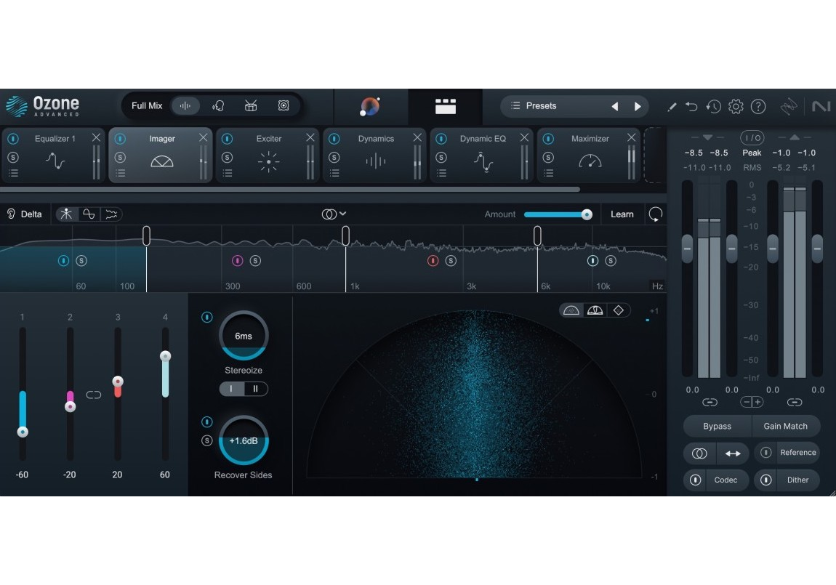Click the pencil edit icon

671,107
